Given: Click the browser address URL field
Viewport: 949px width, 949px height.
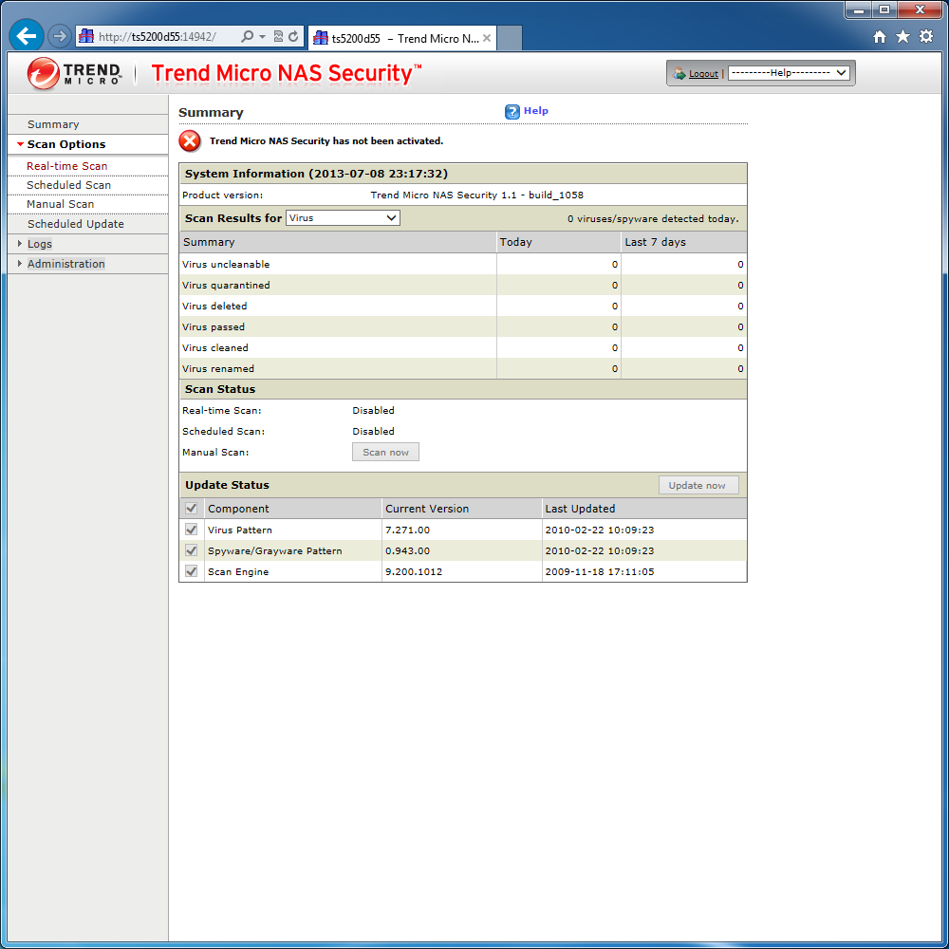Looking at the screenshot, I should [158, 37].
